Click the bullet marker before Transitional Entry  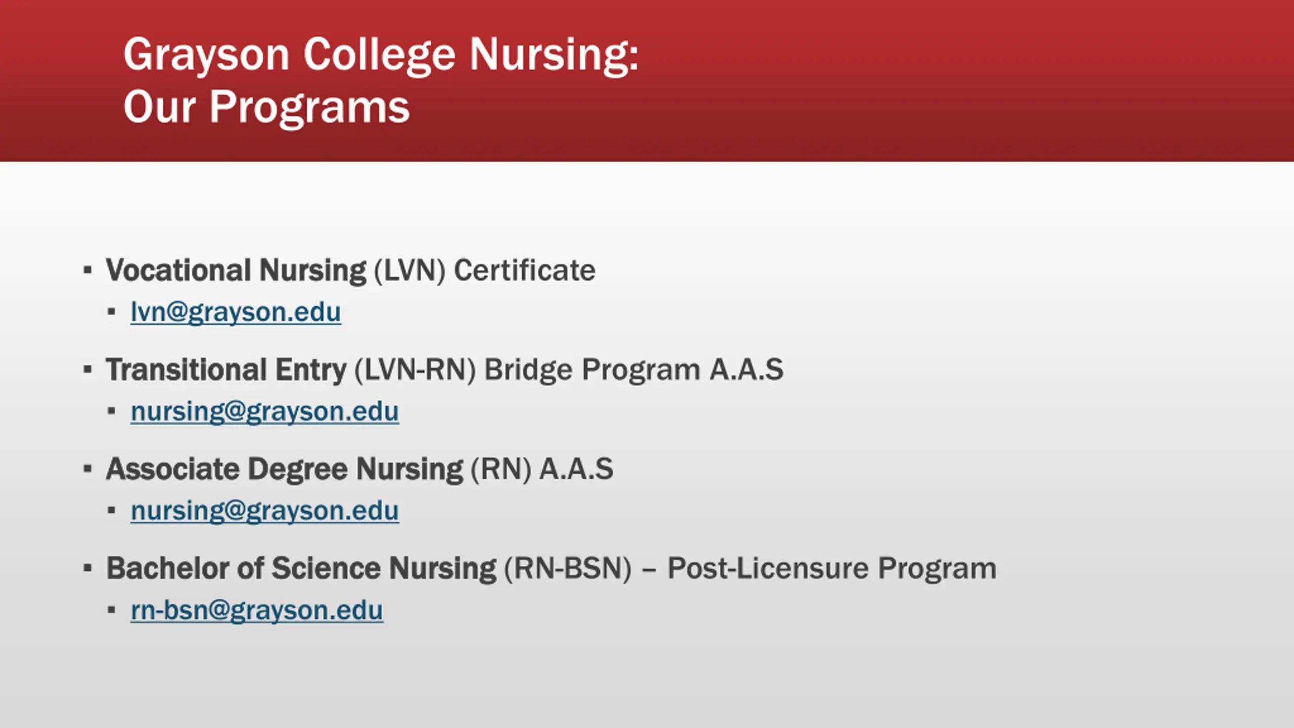click(87, 370)
